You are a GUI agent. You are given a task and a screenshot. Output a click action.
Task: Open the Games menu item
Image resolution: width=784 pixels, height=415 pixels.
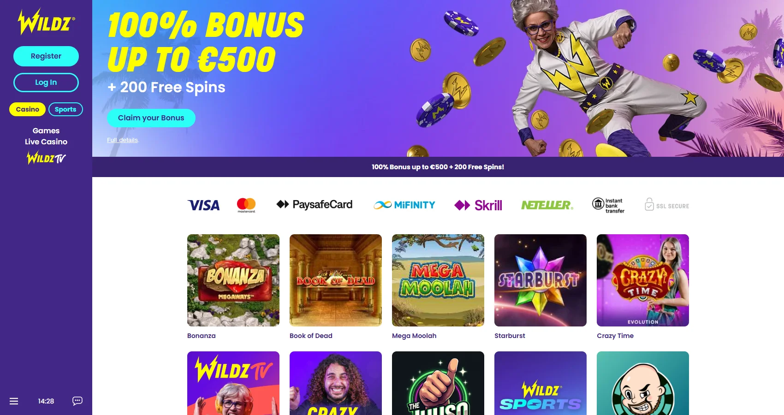46,130
